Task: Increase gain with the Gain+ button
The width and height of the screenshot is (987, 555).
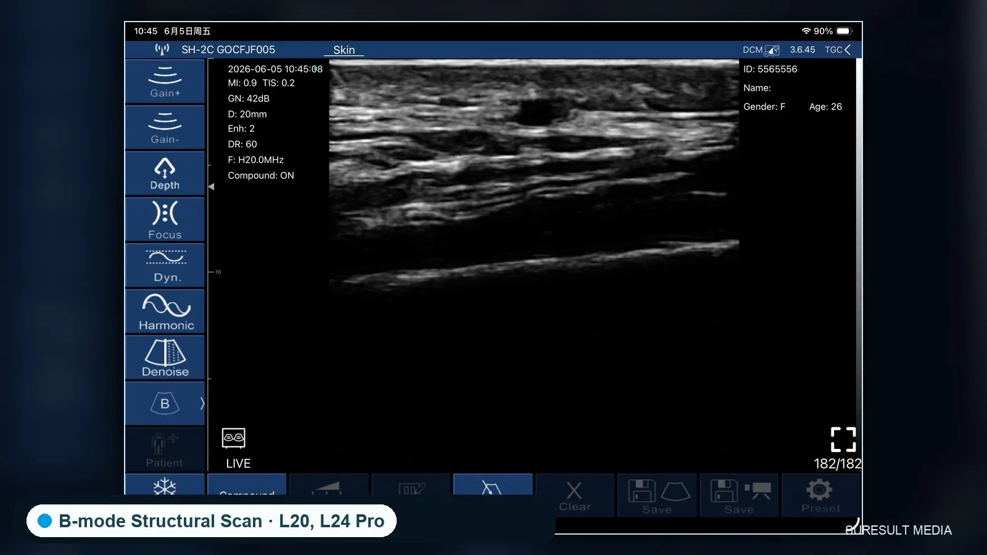Action: 165,81
